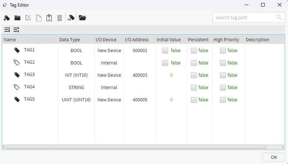Viewport: 288px width, 164px height.
Task: Select the TAG4 name cell
Action: 29,87
